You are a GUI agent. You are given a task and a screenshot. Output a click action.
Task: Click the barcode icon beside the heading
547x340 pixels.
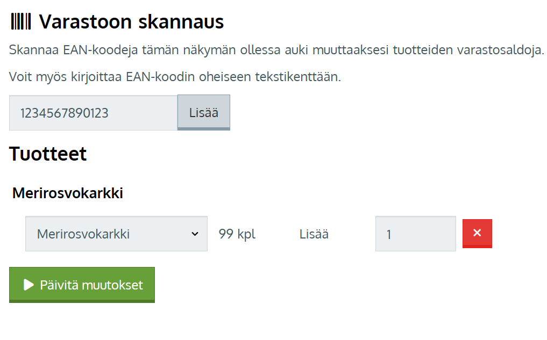tap(21, 22)
